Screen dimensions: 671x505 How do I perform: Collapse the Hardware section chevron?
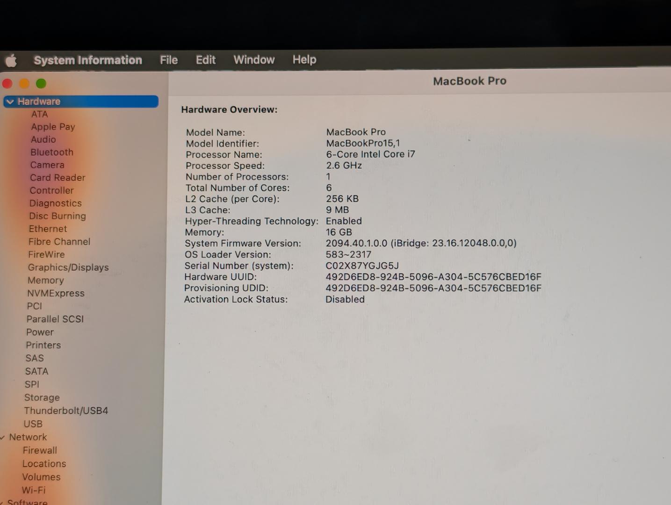pyautogui.click(x=10, y=101)
